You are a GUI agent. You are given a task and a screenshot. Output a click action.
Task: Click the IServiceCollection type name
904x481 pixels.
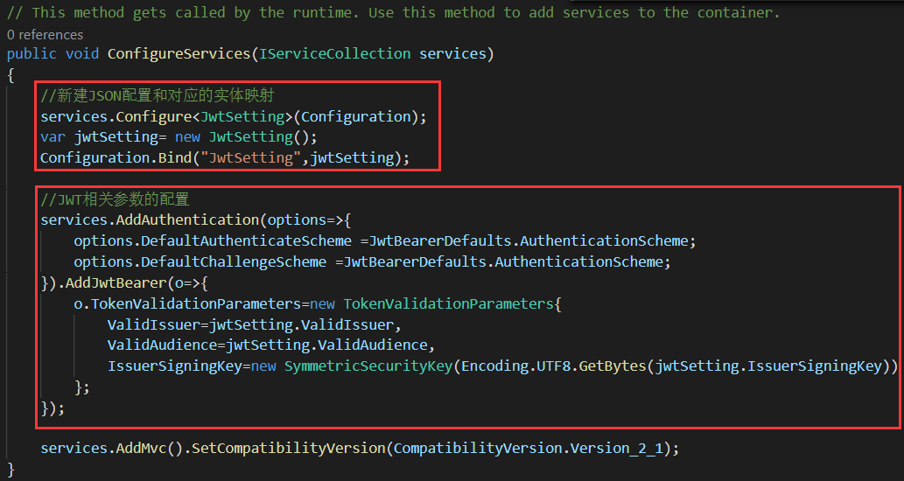coord(335,53)
